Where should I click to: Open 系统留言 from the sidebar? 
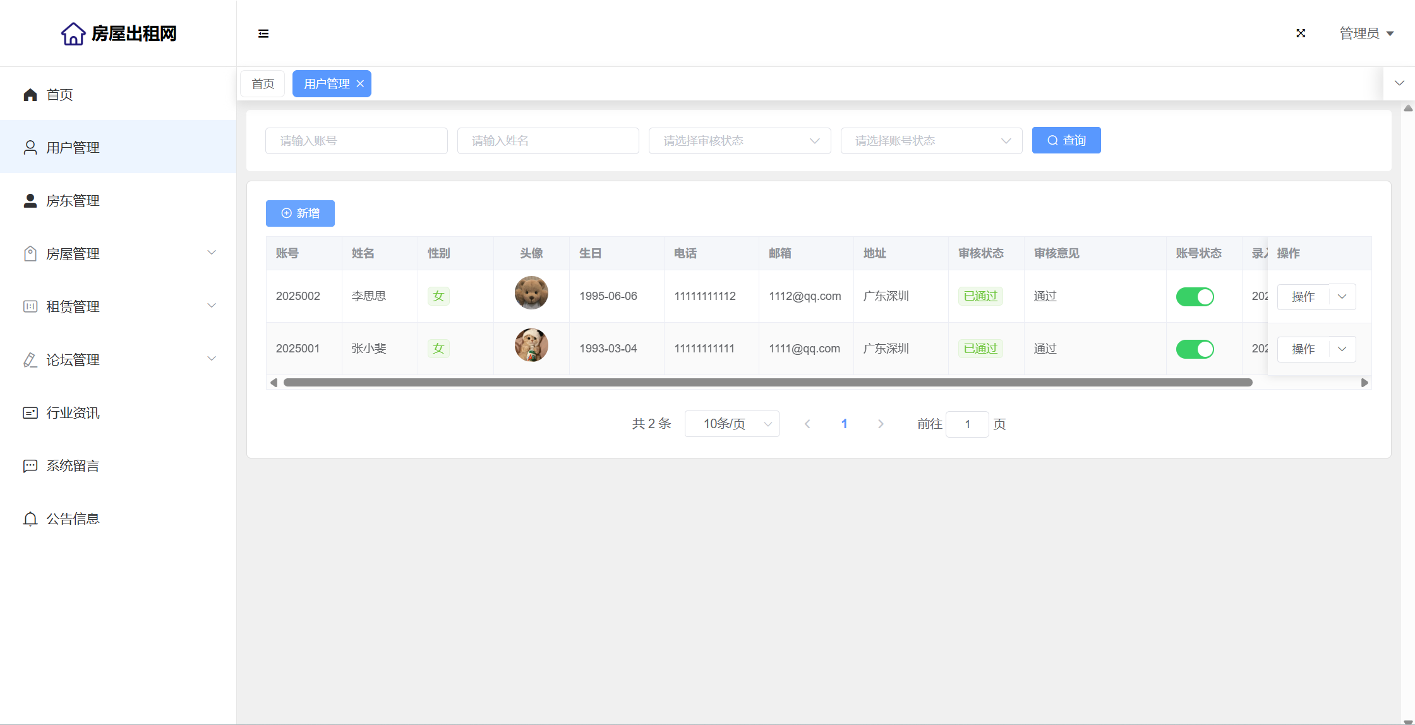(x=73, y=466)
